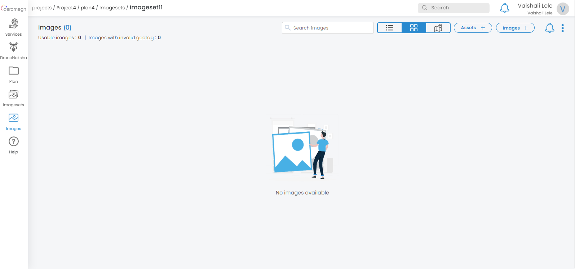This screenshot has height=269, width=575.
Task: Click plan4 in the breadcrumb path
Action: [88, 8]
